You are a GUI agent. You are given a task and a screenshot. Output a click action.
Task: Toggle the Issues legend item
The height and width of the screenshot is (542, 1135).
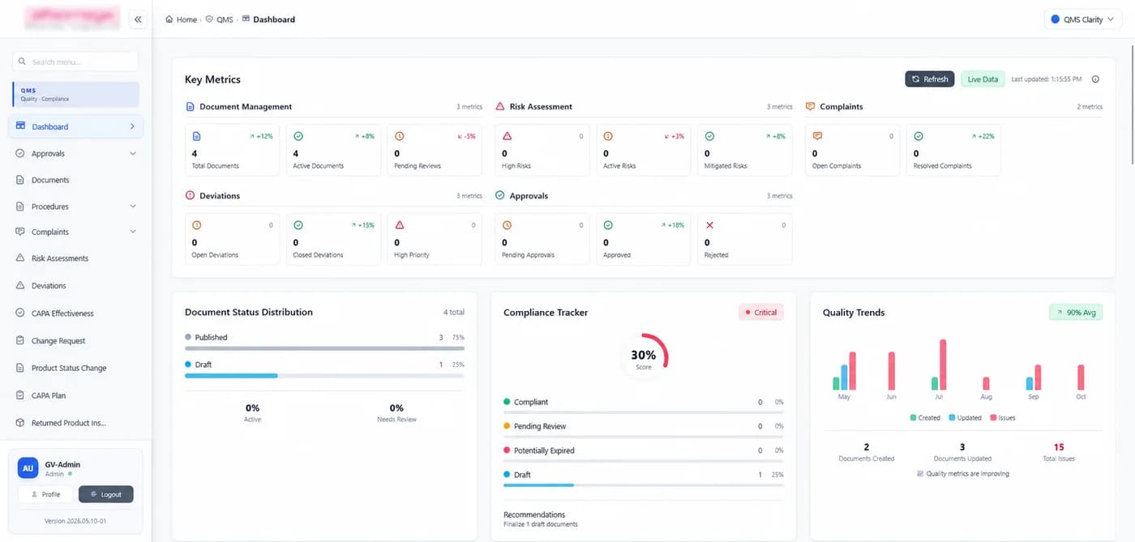(x=1002, y=418)
